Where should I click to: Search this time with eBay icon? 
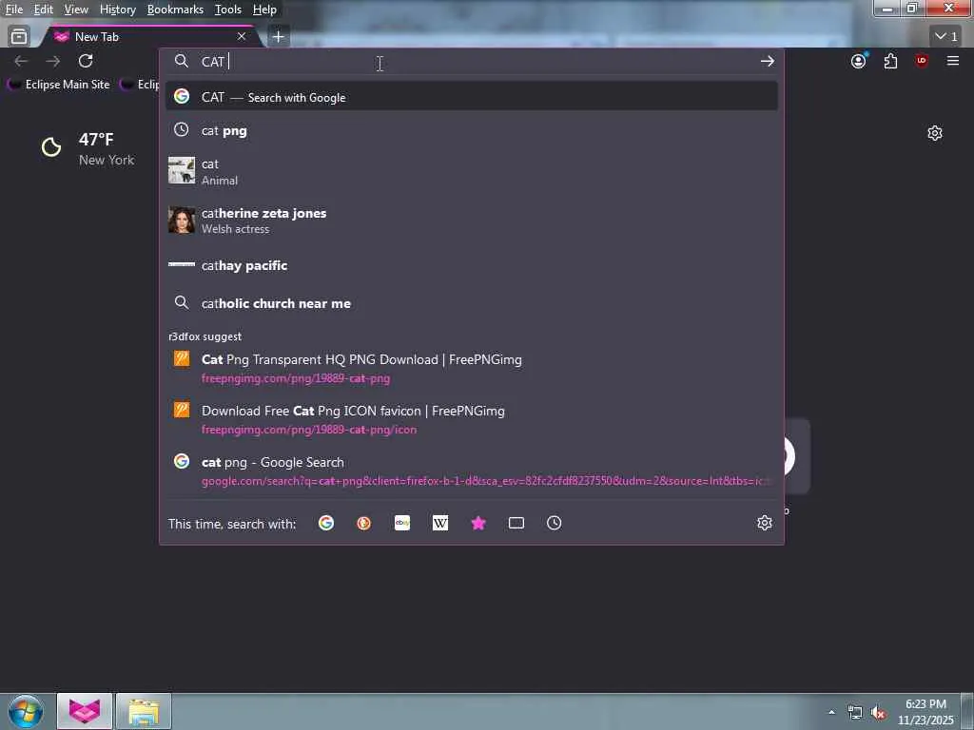click(x=402, y=524)
